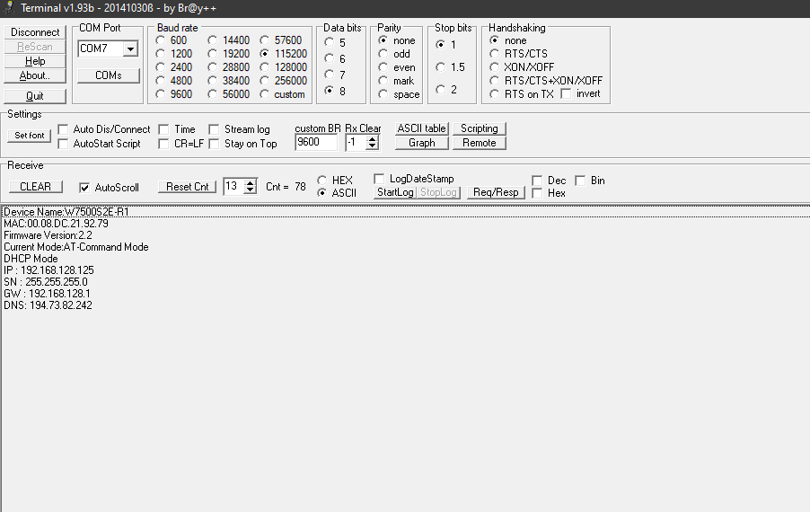Enable LogDateStamp checkbox
This screenshot has height=512, width=810.
click(379, 179)
